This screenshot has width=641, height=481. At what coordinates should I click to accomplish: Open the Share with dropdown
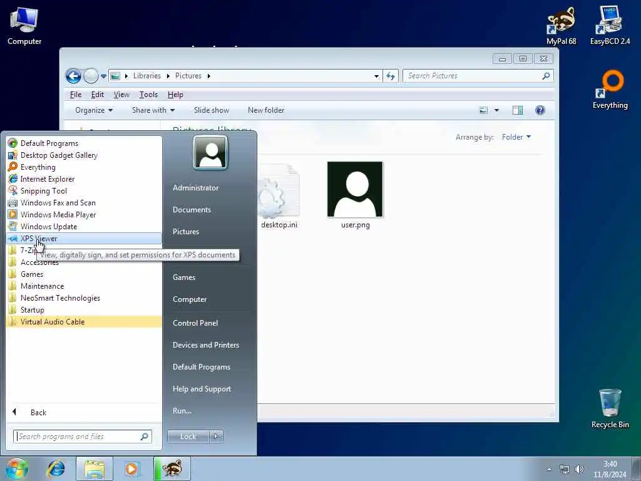point(153,110)
